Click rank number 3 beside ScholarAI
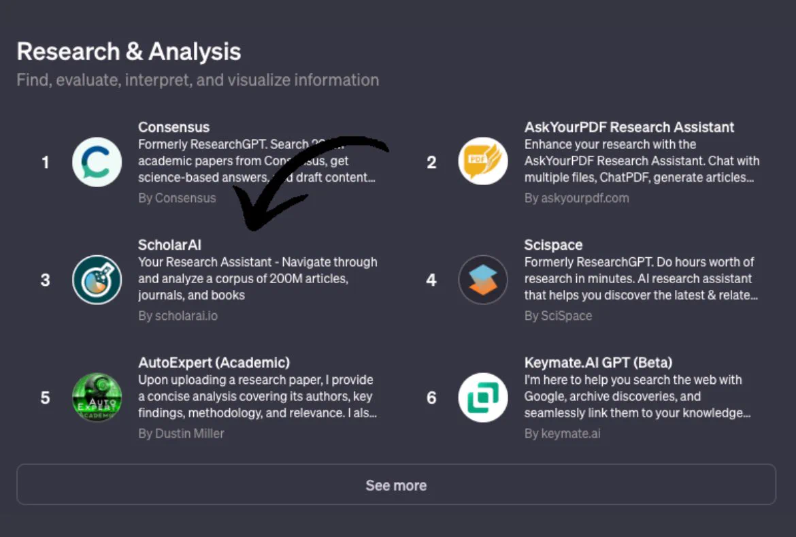This screenshot has height=537, width=796. [x=45, y=280]
